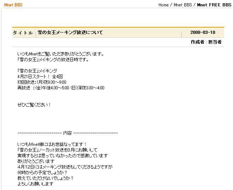Image resolution: width=233 pixels, height=190 pixels.
Task: Click the standalone line 「雪の女王」メイキング
Action: [x=37, y=71]
